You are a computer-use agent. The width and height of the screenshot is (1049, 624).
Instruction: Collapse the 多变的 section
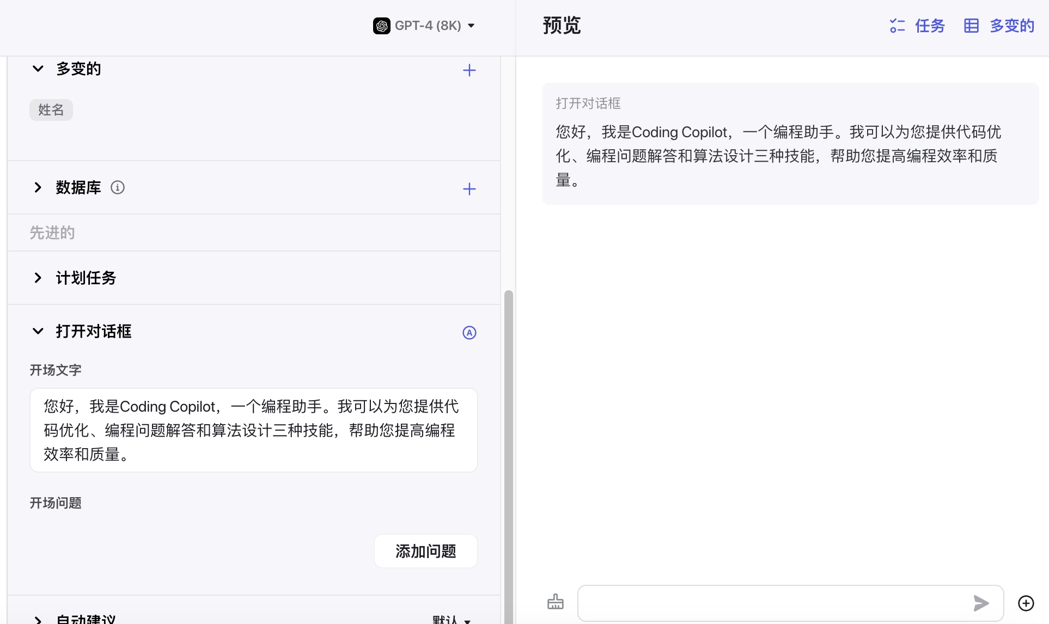coord(38,69)
